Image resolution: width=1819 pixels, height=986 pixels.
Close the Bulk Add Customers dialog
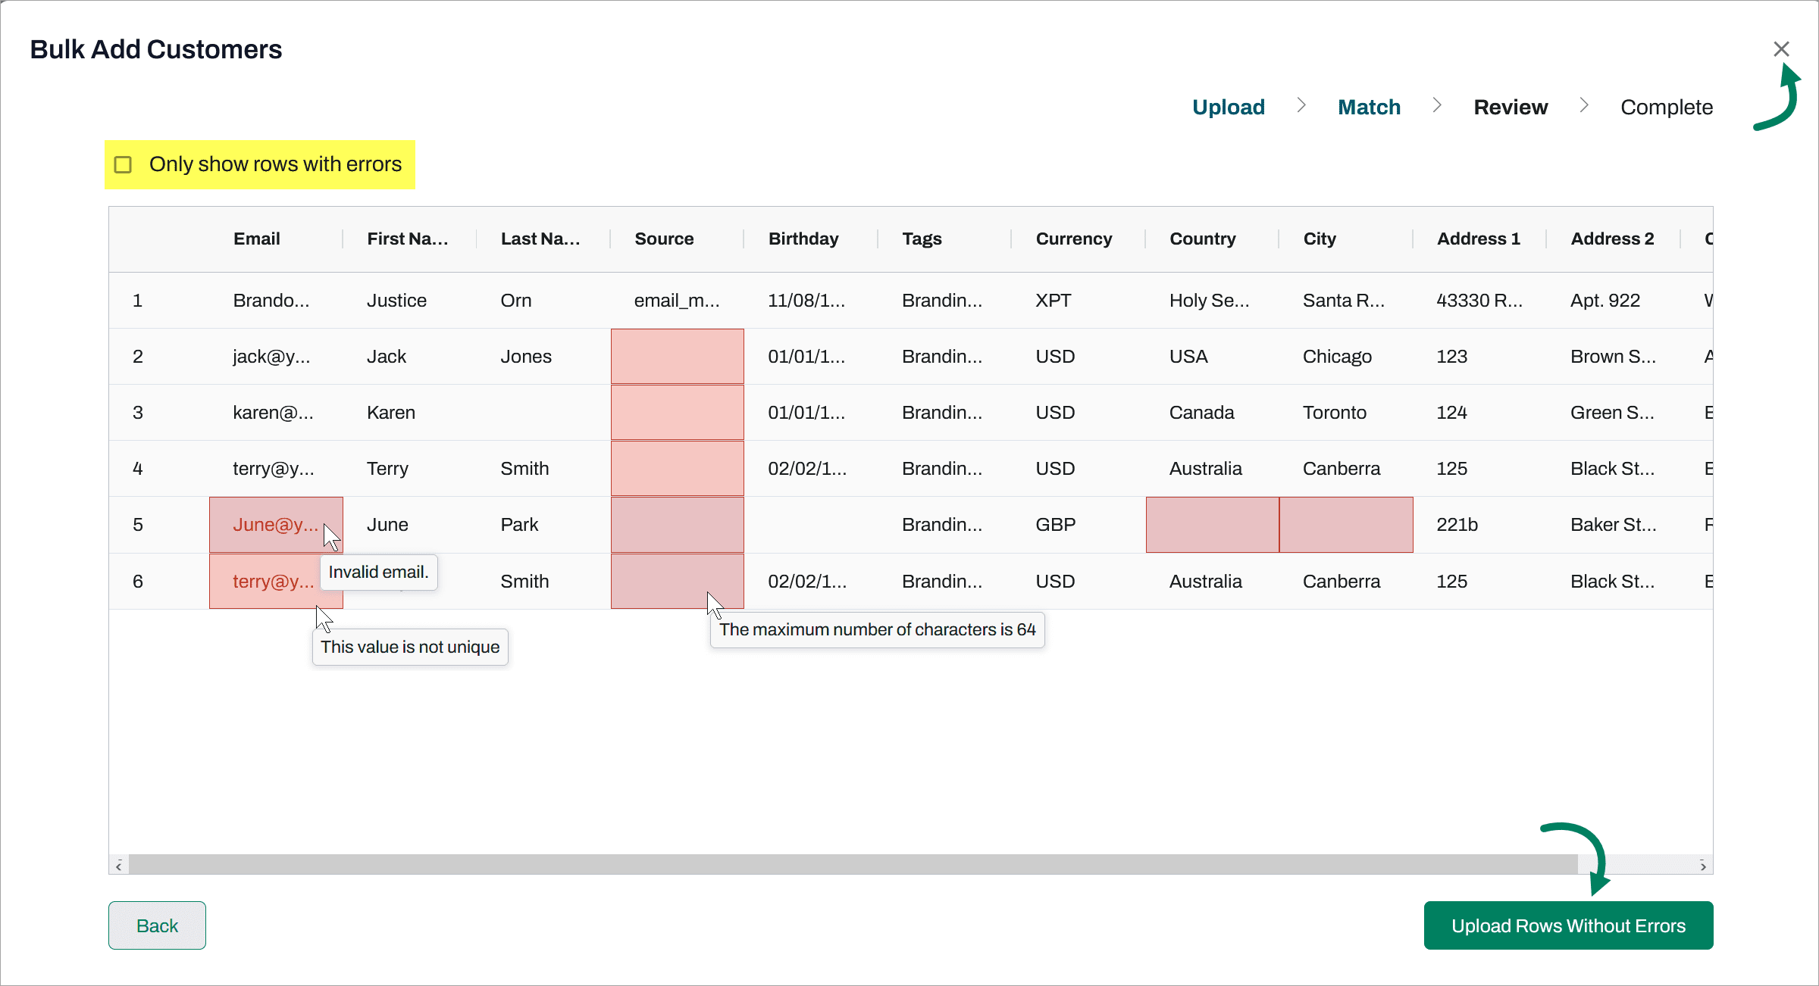pos(1781,48)
